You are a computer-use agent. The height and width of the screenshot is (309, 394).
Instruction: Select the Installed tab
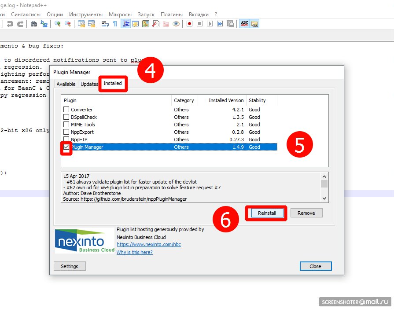(113, 83)
